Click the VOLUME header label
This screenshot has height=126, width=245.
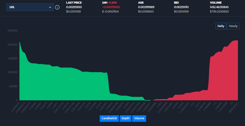216,3
